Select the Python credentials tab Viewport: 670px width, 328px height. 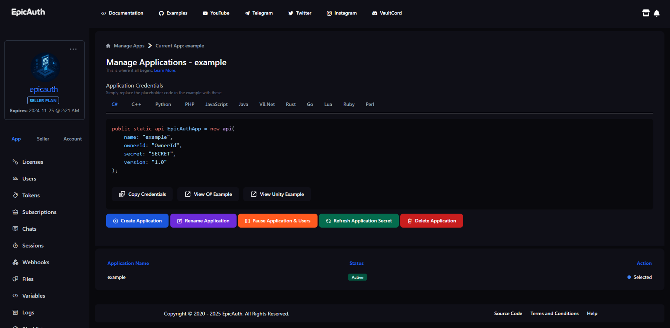pos(163,104)
